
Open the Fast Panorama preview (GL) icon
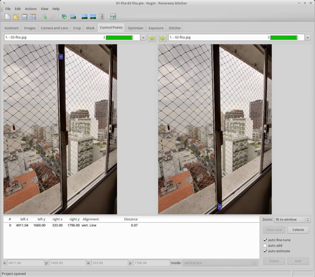(x=84, y=17)
